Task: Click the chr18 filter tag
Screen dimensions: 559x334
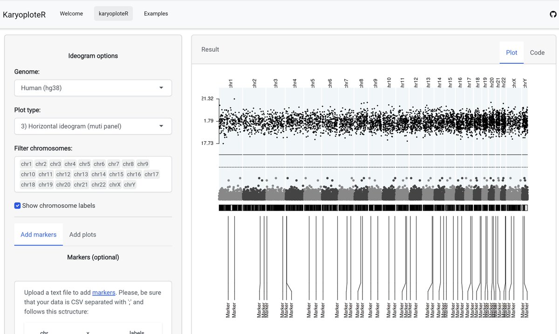Action: click(x=28, y=184)
